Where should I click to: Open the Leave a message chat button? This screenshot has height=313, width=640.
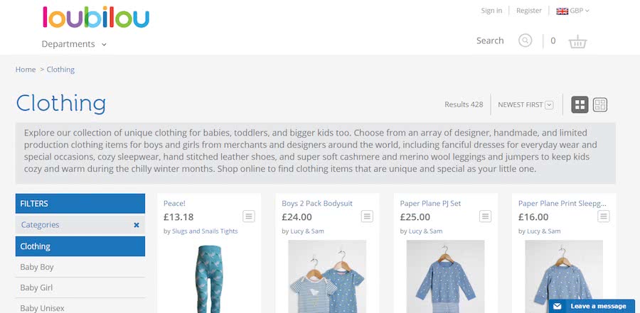tap(592, 306)
